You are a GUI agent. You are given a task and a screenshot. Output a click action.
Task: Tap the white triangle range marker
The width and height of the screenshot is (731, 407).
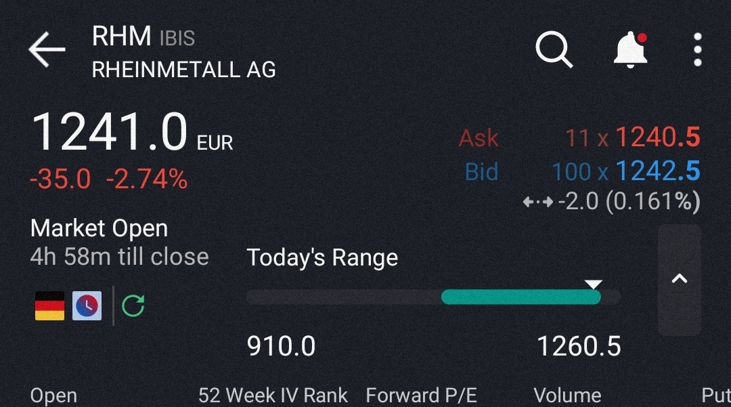[593, 284]
